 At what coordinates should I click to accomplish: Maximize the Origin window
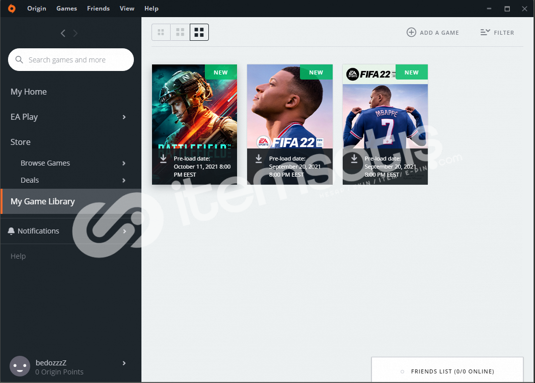click(x=507, y=9)
